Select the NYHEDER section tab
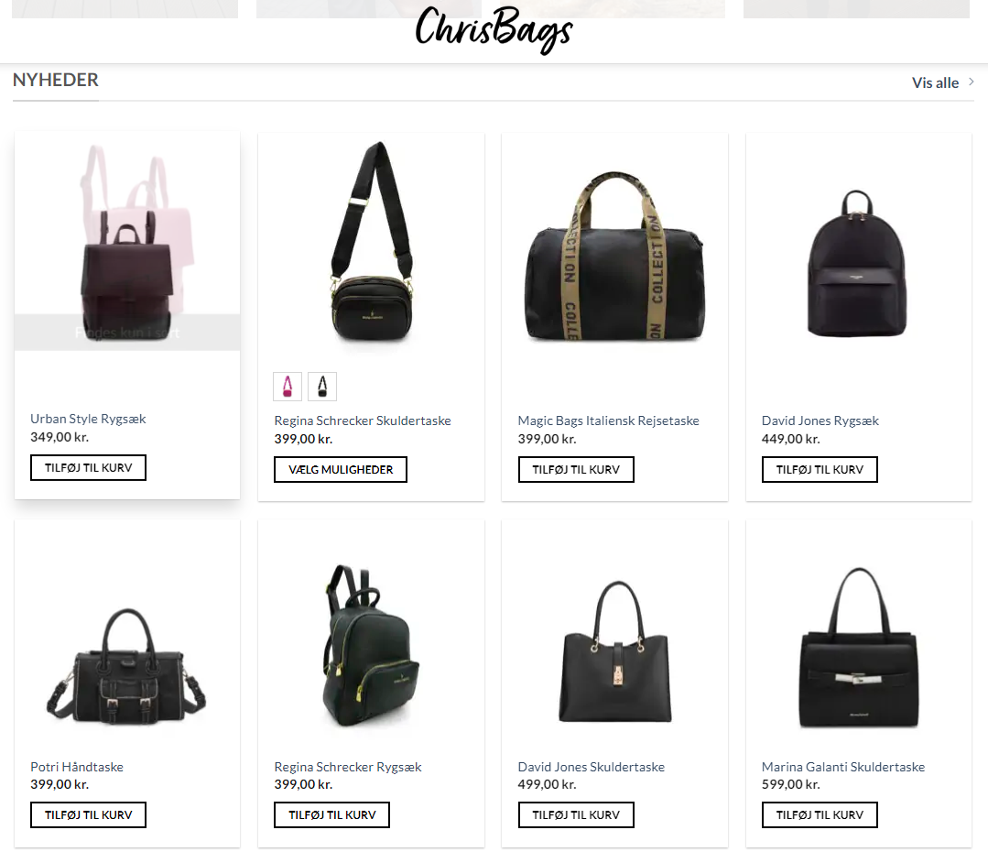This screenshot has width=988, height=852. (56, 80)
